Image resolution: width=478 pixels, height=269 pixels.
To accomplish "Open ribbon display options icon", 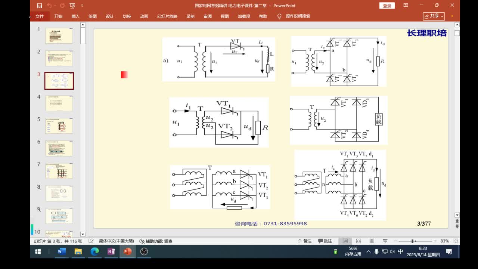I will click(x=406, y=6).
